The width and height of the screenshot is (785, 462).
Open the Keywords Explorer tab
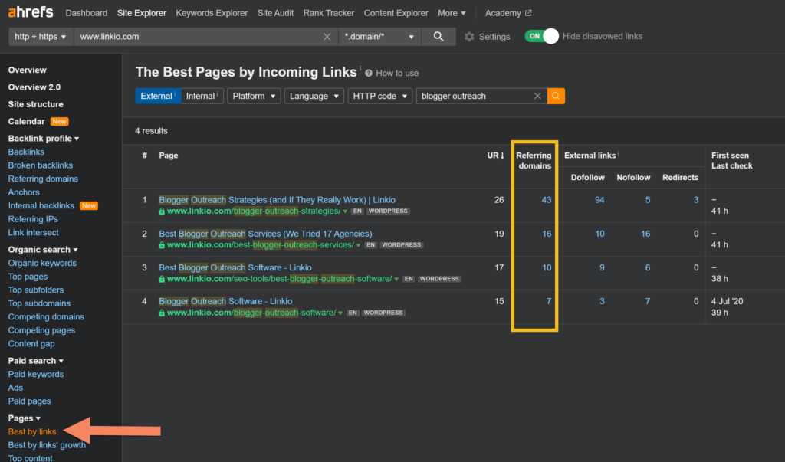[212, 13]
